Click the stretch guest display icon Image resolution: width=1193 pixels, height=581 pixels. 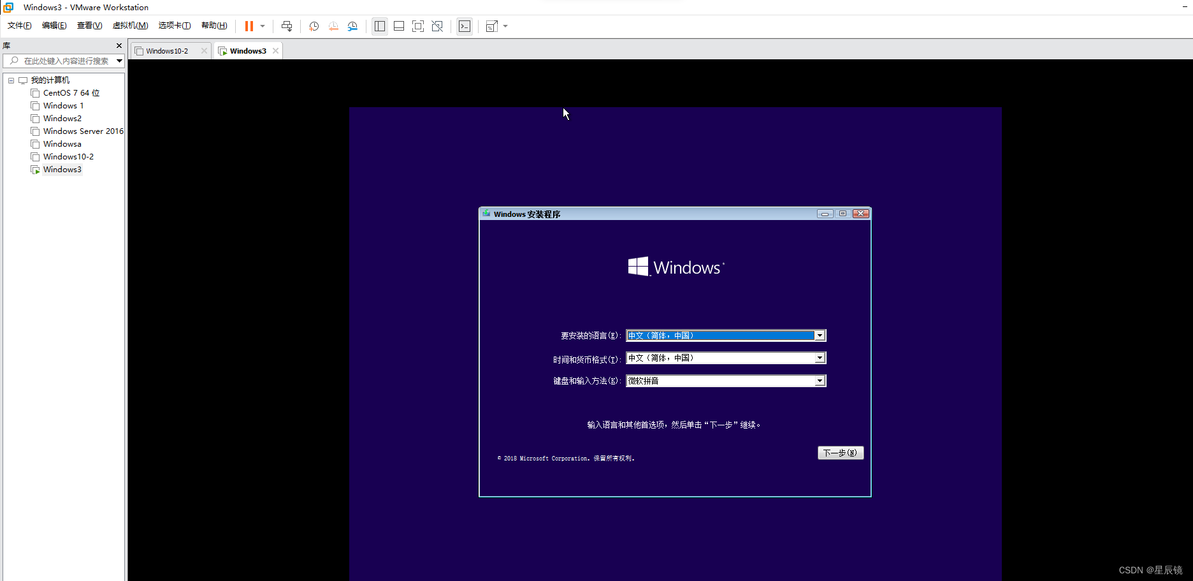pyautogui.click(x=491, y=26)
